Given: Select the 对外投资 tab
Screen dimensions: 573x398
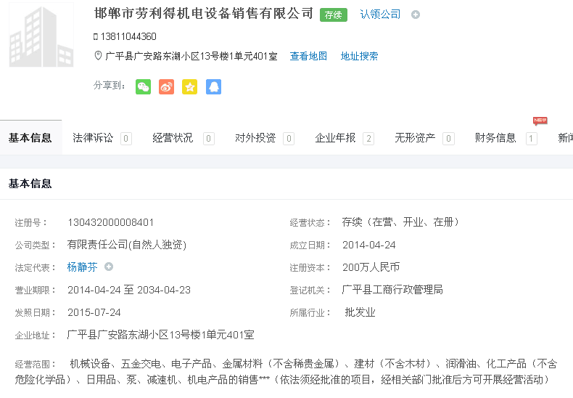Looking at the screenshot, I should tap(255, 138).
